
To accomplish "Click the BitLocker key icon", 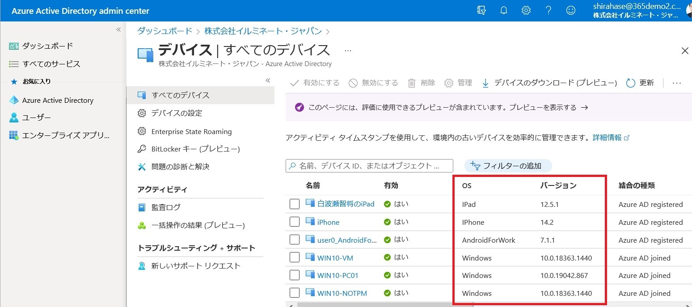I will [142, 149].
